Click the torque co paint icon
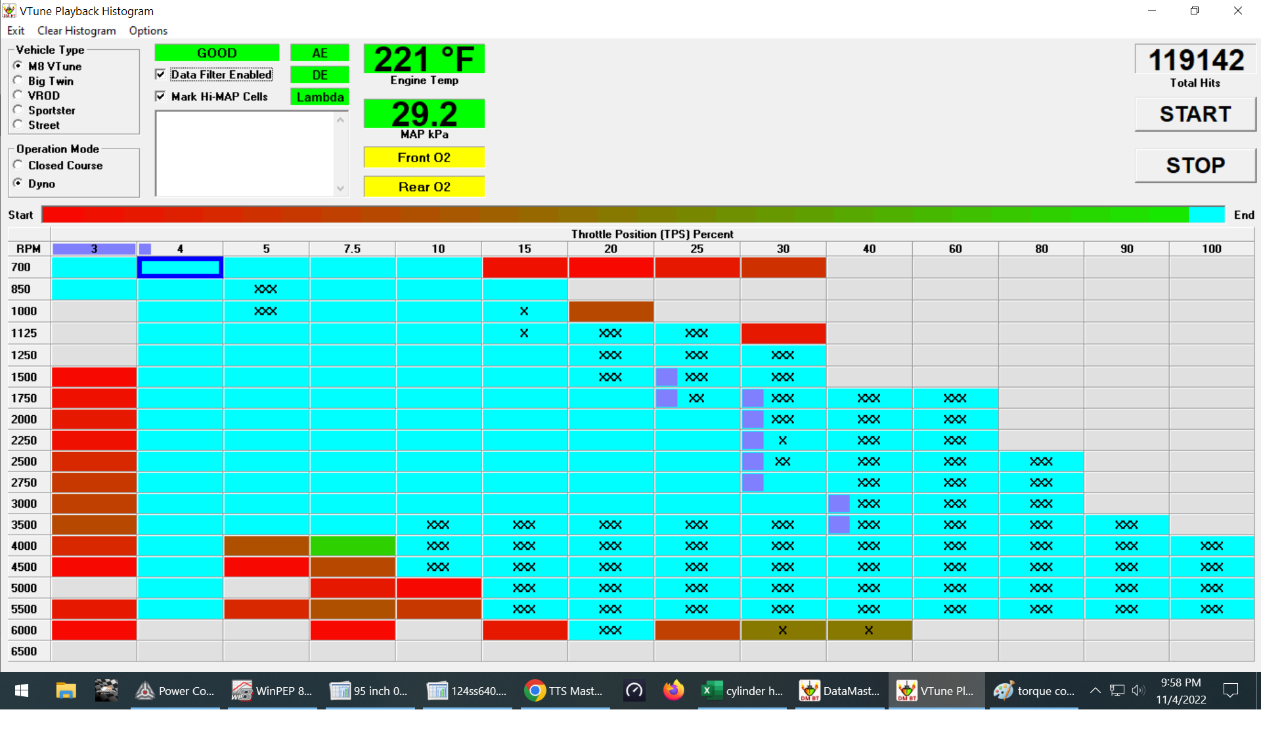 pyautogui.click(x=1034, y=690)
